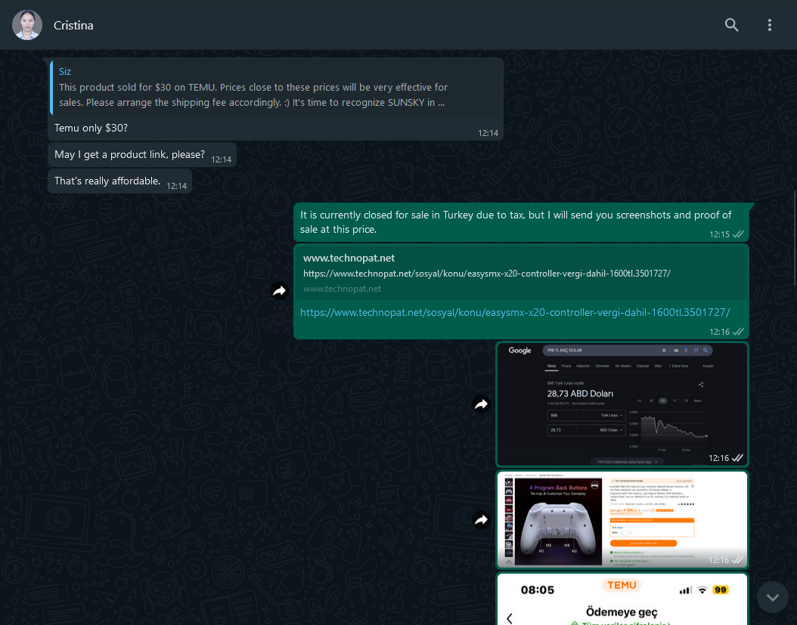Click the 12:15 read receipt checkmarks

pos(738,234)
